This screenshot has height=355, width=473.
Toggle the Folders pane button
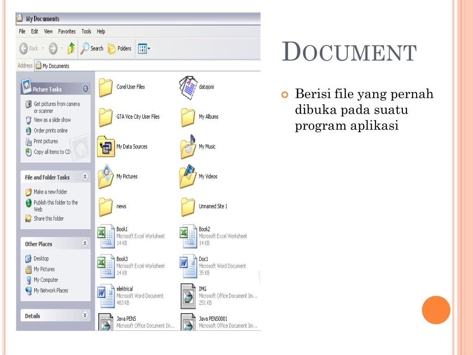[120, 48]
